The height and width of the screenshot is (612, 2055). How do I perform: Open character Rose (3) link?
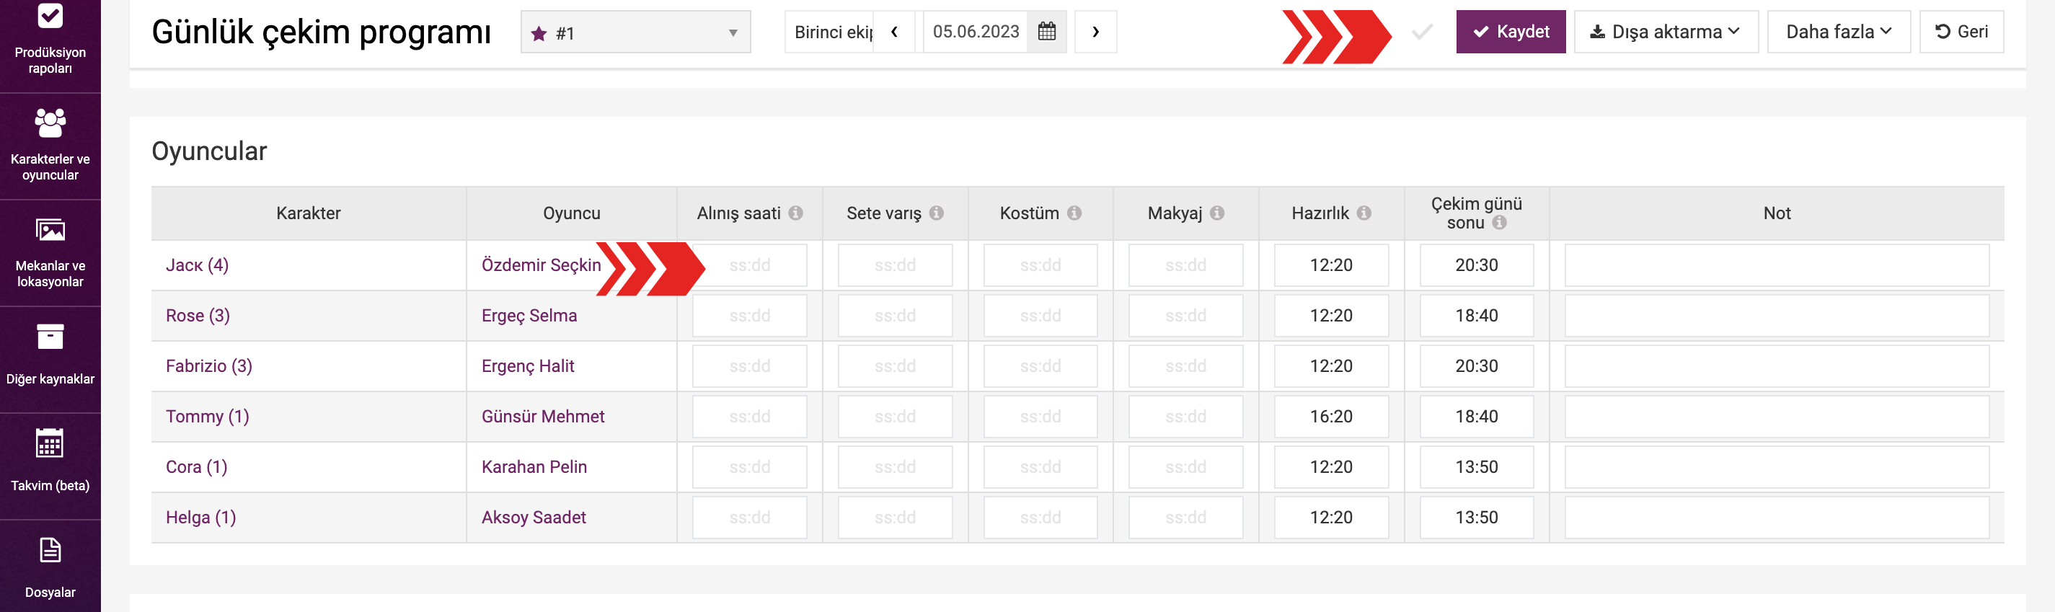tap(198, 315)
